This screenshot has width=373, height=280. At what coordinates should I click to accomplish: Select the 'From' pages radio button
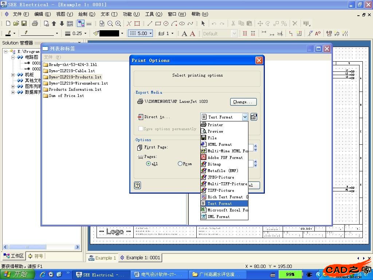(x=180, y=164)
